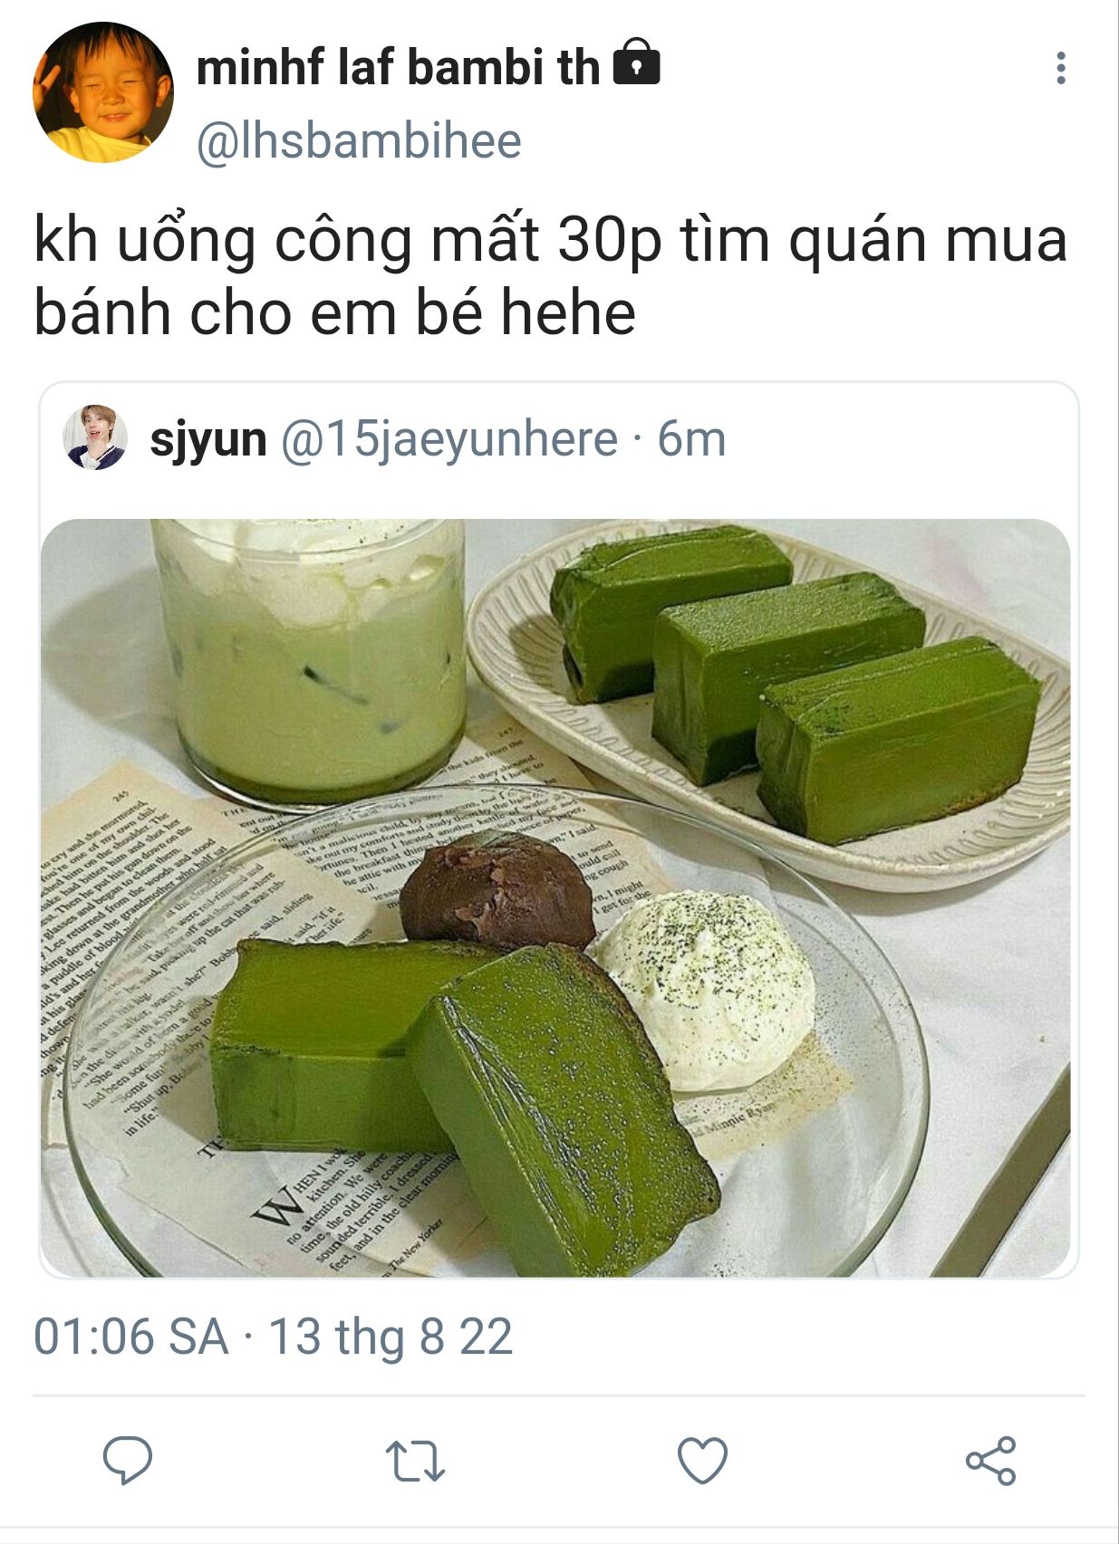Retweet this post using the arrows icon

click(x=415, y=1461)
